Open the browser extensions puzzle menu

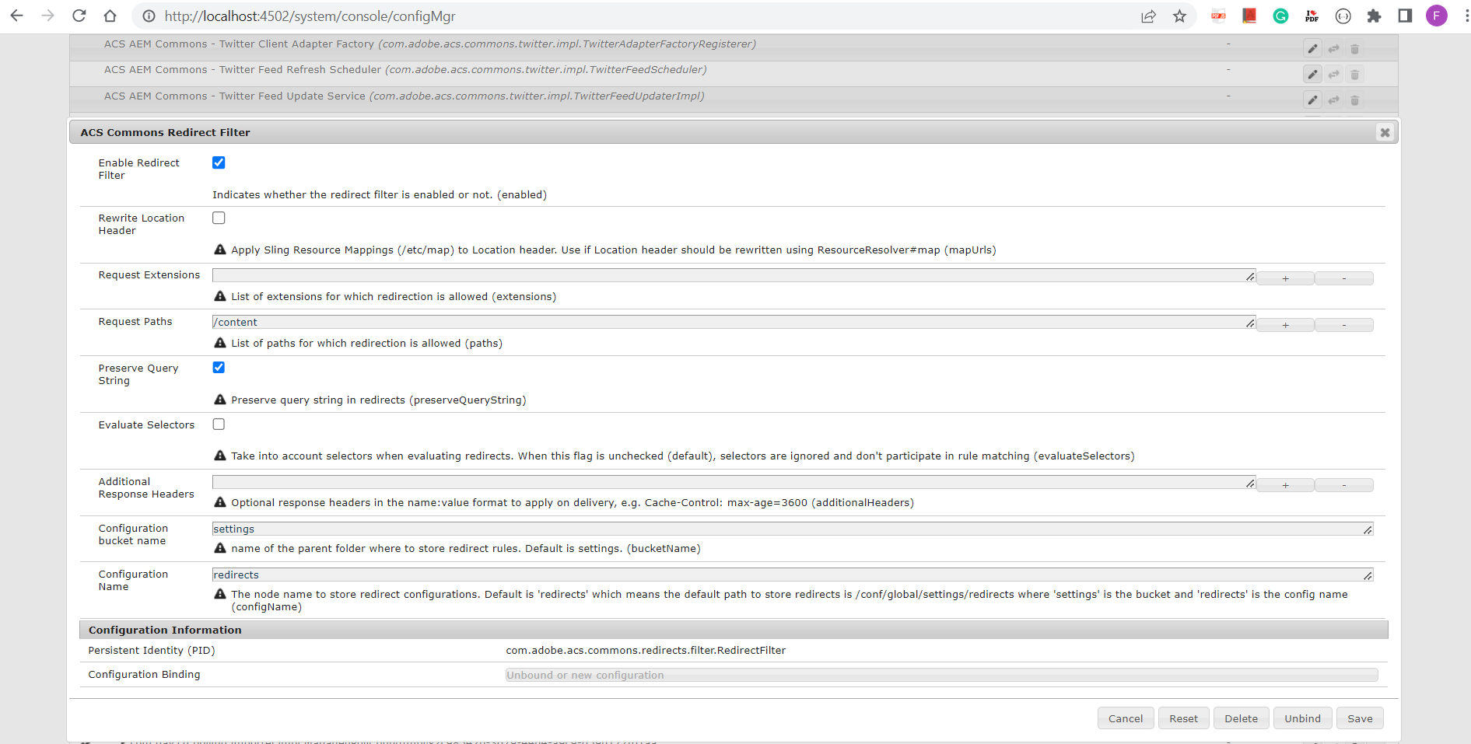1374,16
